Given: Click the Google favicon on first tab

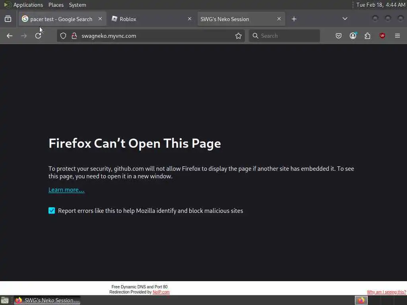Looking at the screenshot, I should [25, 19].
